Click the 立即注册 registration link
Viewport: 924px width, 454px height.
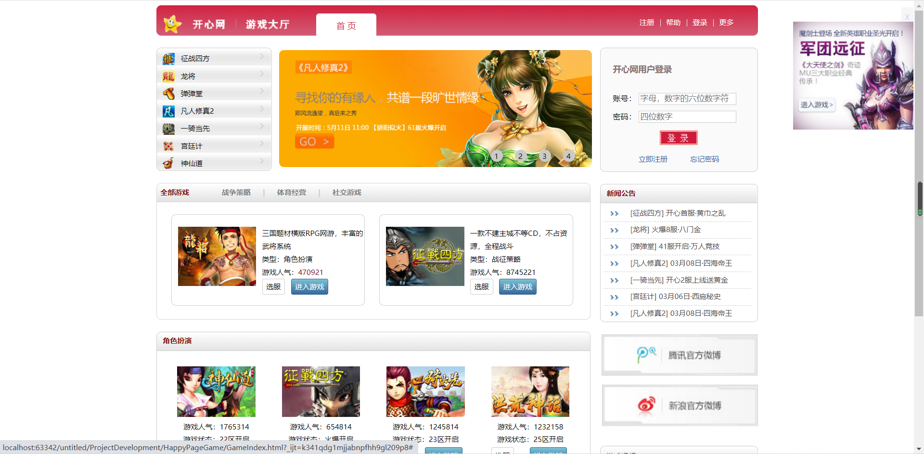[x=653, y=159]
